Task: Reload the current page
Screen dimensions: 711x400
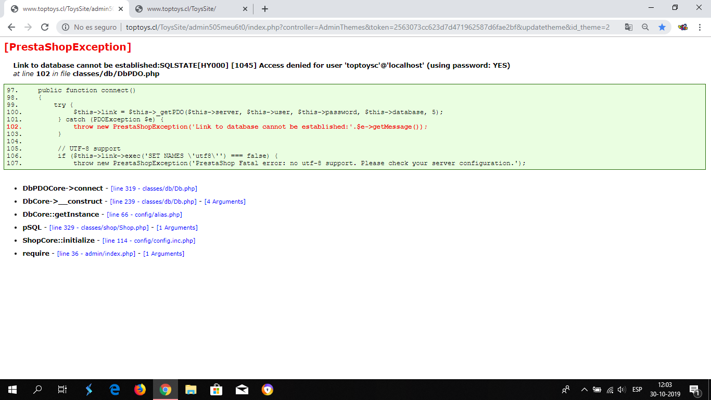Action: [45, 27]
